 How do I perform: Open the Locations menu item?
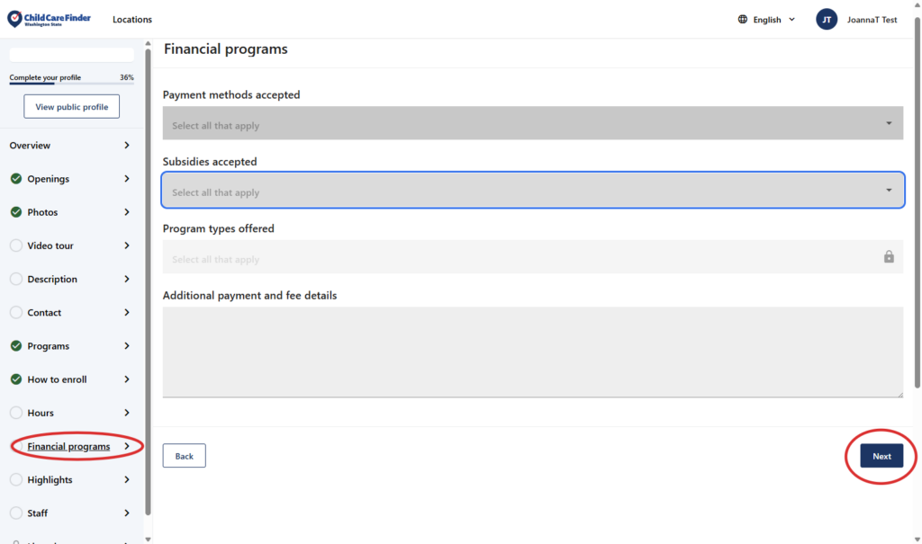tap(132, 20)
